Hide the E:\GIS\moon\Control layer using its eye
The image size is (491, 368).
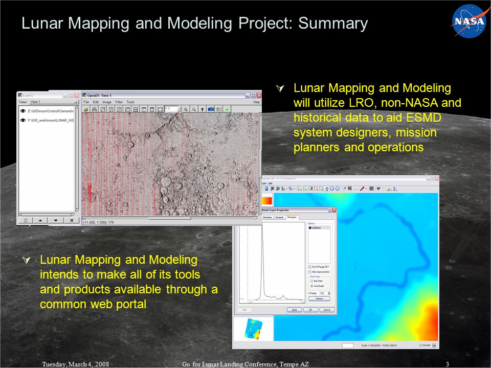[x=23, y=111]
